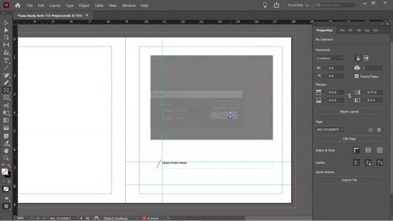393x221 pixels.
Task: Open the Window menu
Action: pyautogui.click(x=129, y=6)
